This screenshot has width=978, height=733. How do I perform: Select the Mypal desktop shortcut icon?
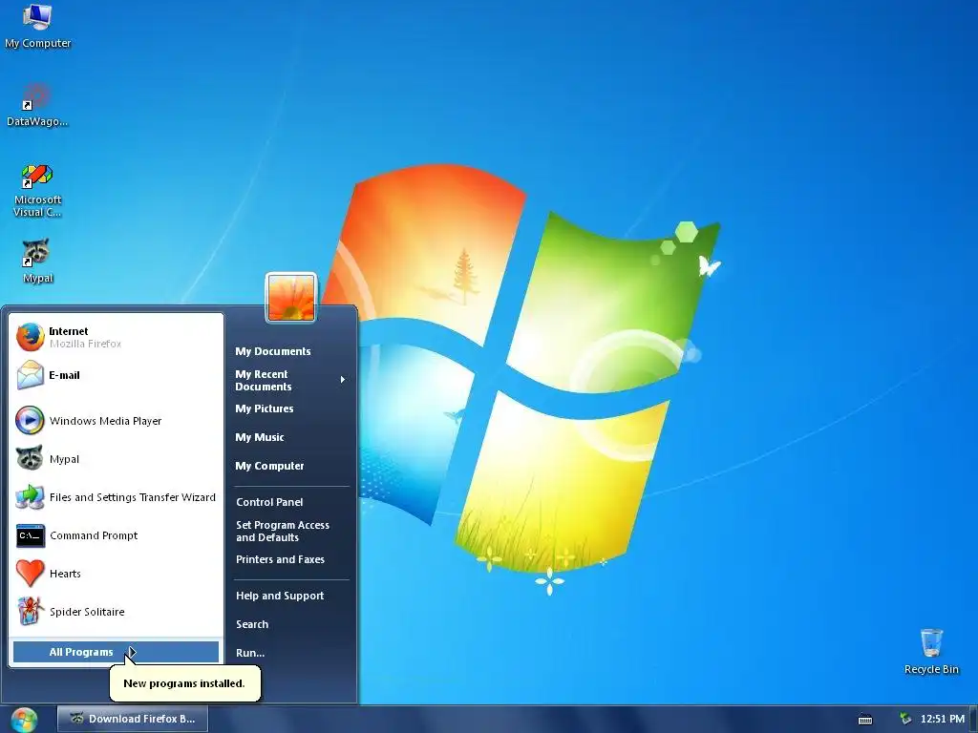click(x=37, y=261)
